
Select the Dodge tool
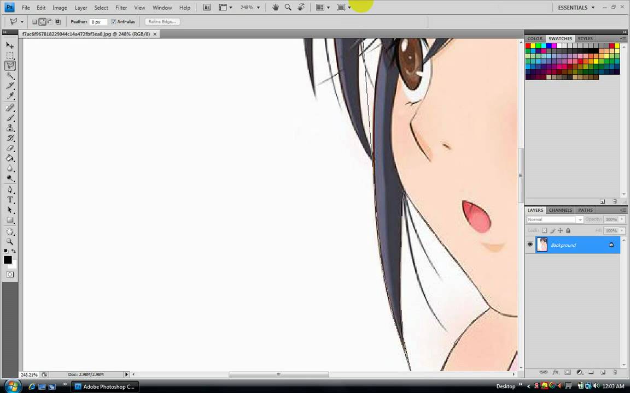(x=10, y=178)
